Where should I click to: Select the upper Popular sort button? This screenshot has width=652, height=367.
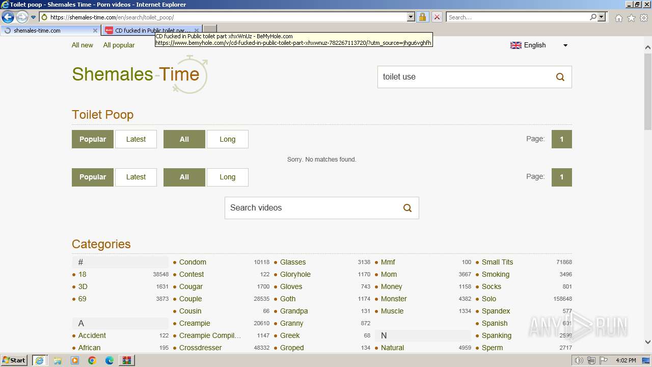pyautogui.click(x=93, y=139)
